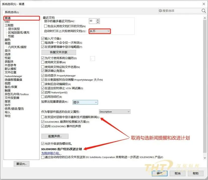Screen dimensions: 208x180
Task: Toggle 自动显示 PropertyManager checkbox
Action: [x=43, y=76]
